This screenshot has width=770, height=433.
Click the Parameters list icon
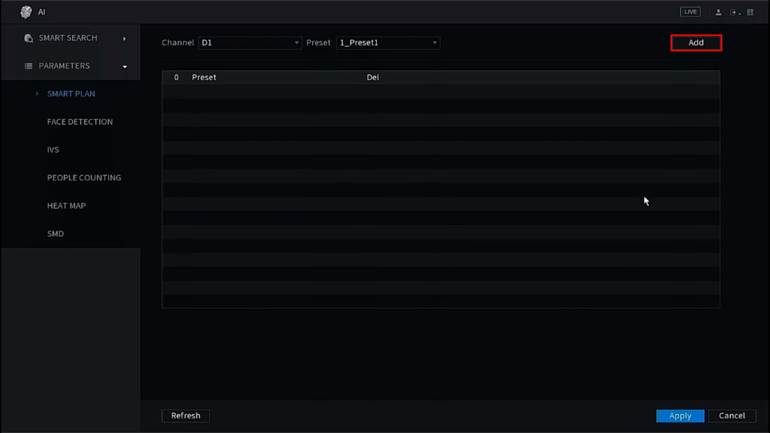(28, 66)
